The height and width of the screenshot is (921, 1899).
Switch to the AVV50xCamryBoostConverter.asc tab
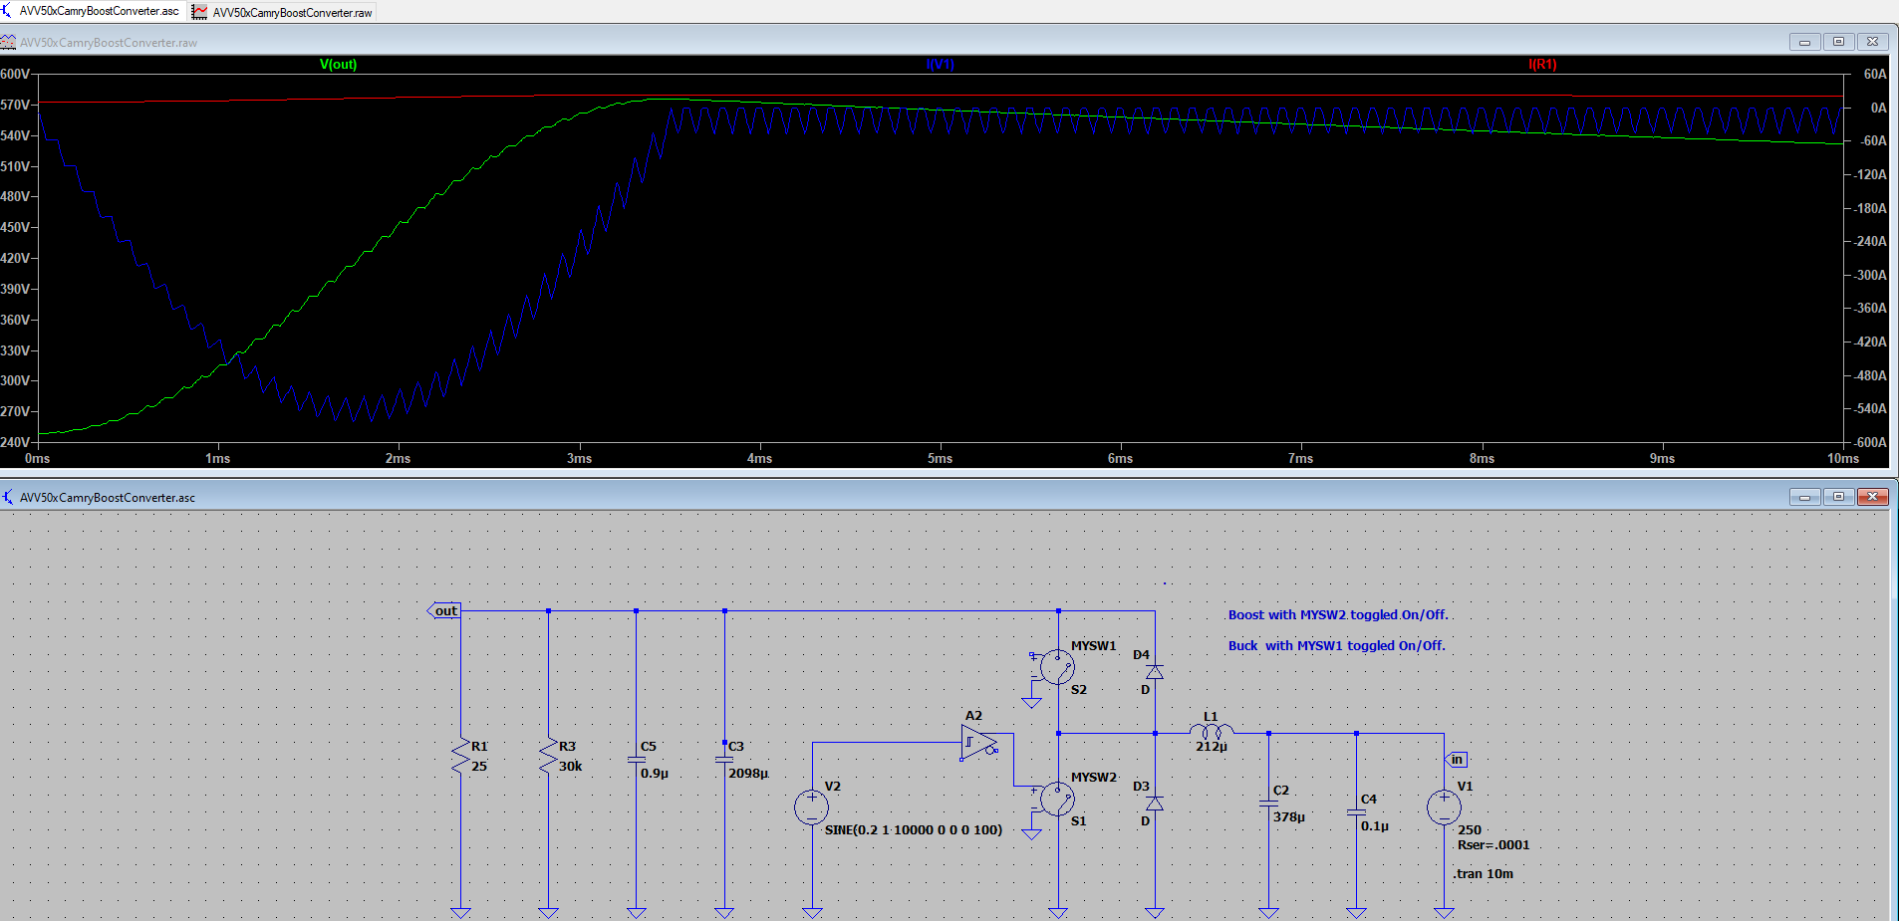97,11
